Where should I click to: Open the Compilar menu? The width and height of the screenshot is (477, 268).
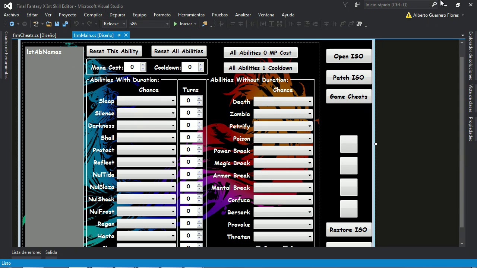pyautogui.click(x=93, y=15)
